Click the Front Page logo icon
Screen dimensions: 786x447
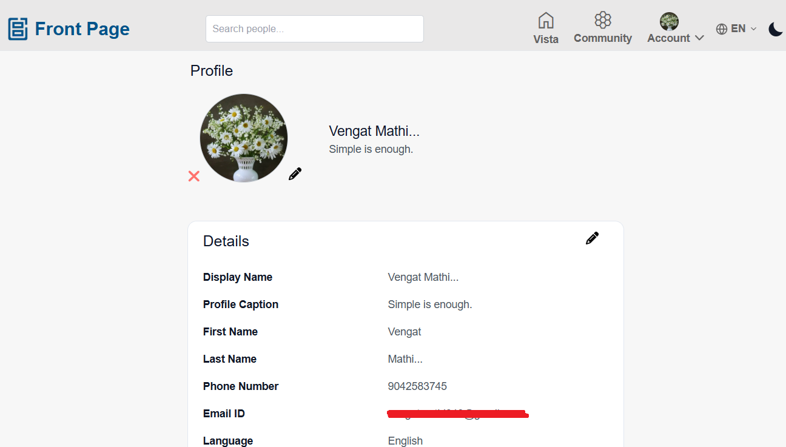18,29
